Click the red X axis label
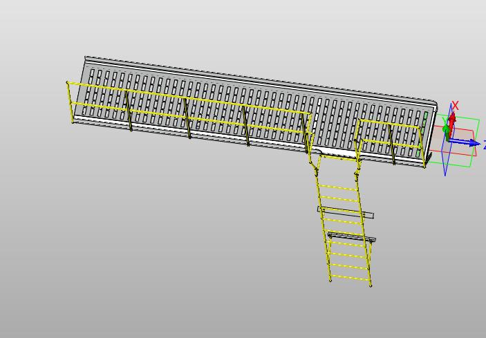The image size is (486, 338). [x=455, y=106]
